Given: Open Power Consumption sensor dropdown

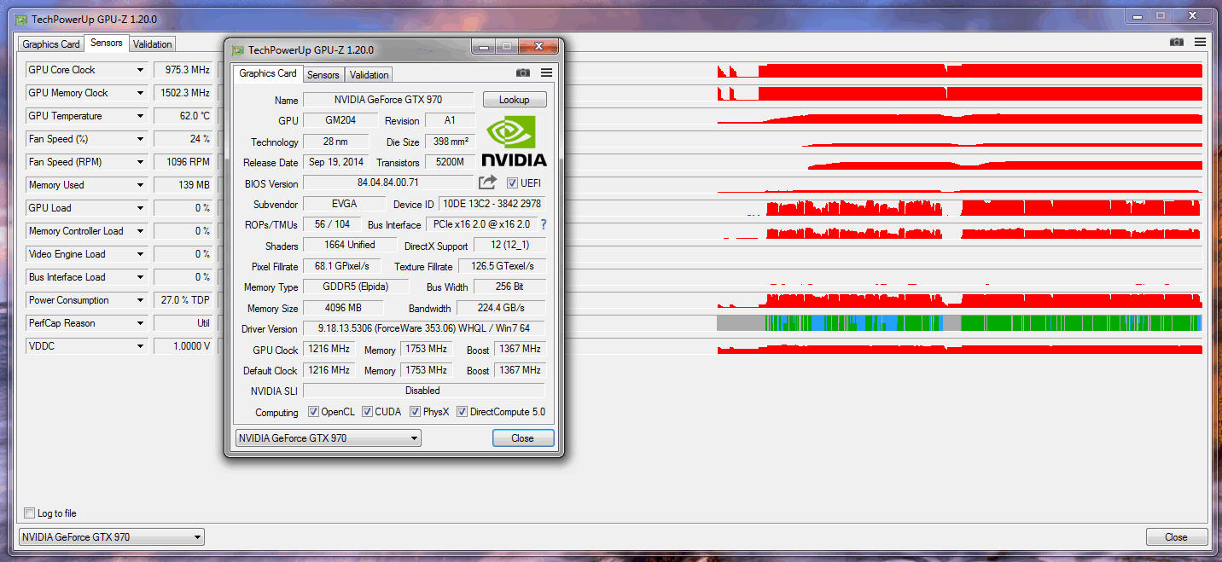Looking at the screenshot, I should click(x=141, y=300).
